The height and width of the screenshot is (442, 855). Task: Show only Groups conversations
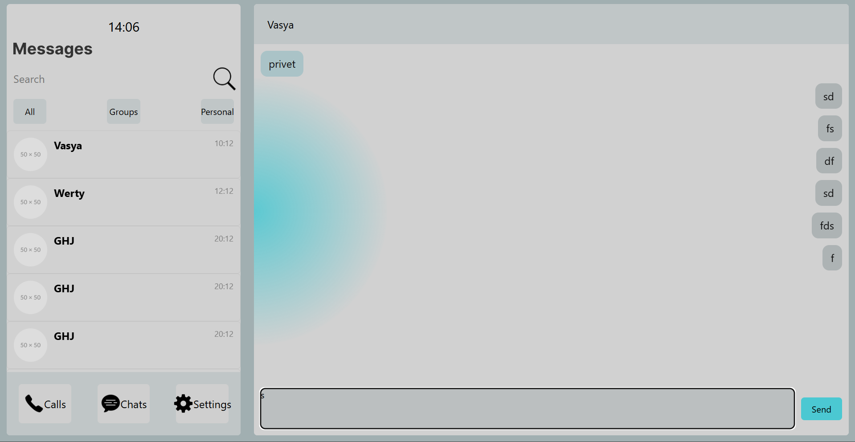(123, 111)
